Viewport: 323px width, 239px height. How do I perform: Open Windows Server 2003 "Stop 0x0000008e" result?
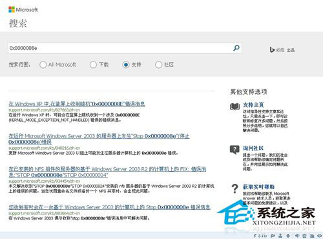tap(99, 139)
